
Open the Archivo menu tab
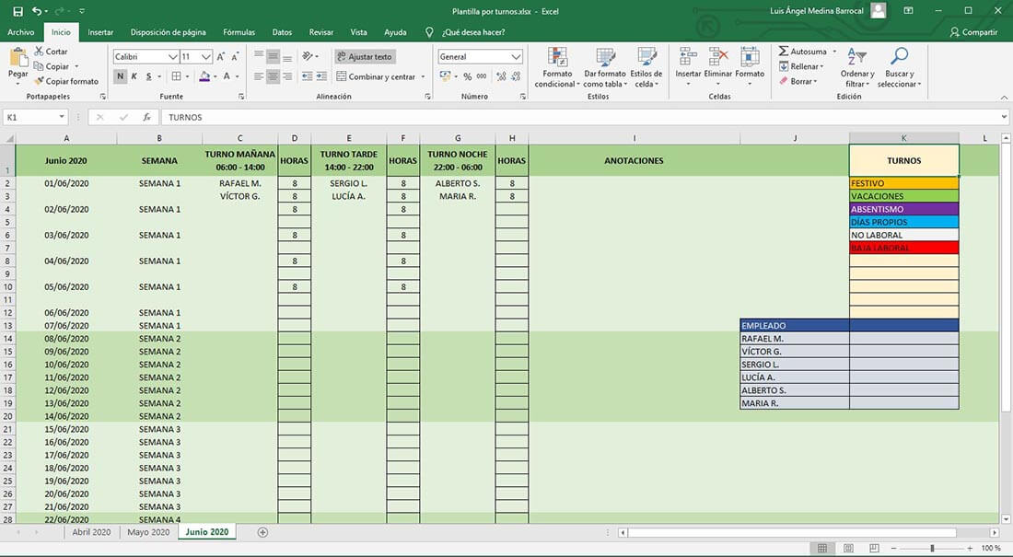pos(20,31)
